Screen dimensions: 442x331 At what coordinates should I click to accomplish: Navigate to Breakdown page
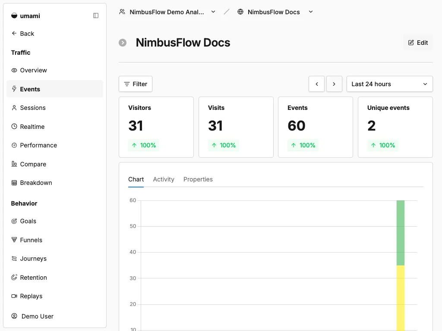[55, 183]
